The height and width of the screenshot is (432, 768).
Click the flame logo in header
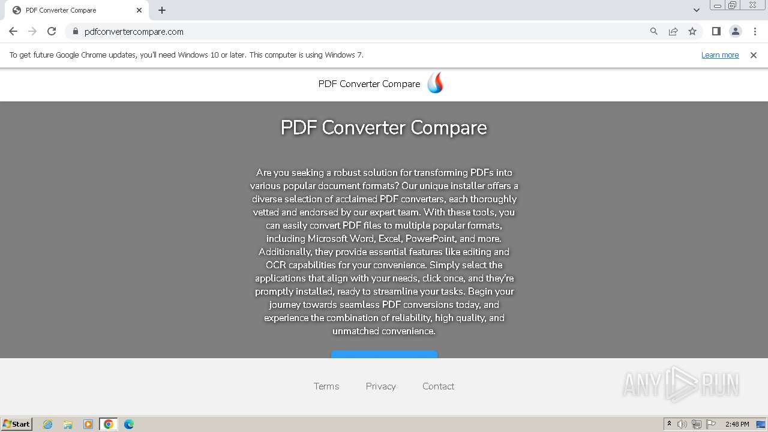click(x=435, y=83)
